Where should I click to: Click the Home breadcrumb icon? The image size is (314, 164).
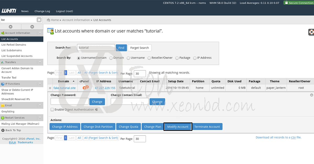(48, 20)
